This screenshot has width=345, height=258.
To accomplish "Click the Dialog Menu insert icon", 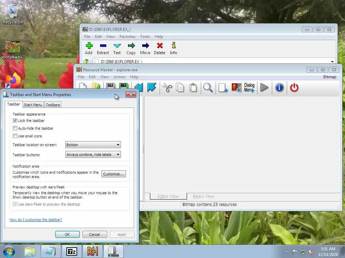I will point(249,88).
